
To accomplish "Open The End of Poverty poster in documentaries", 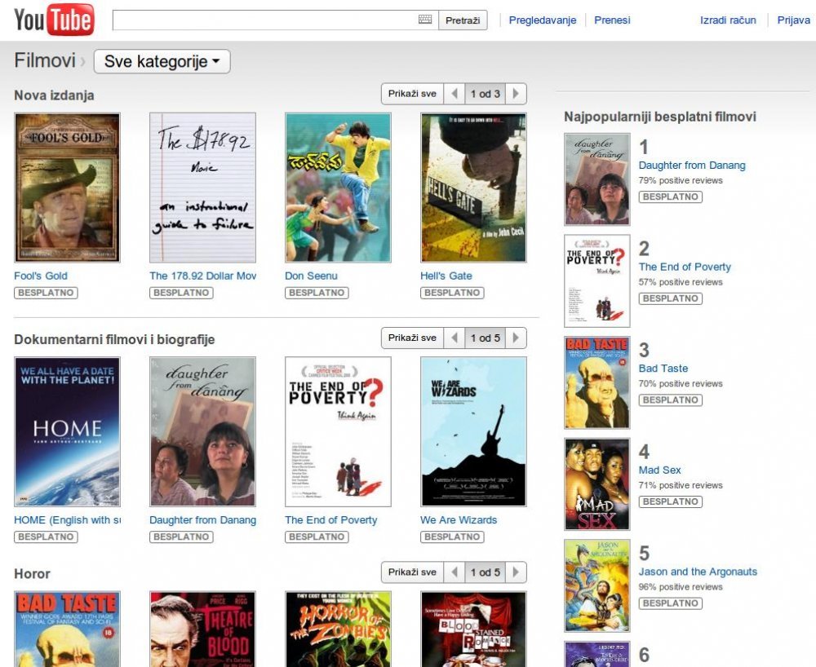I will tap(338, 431).
